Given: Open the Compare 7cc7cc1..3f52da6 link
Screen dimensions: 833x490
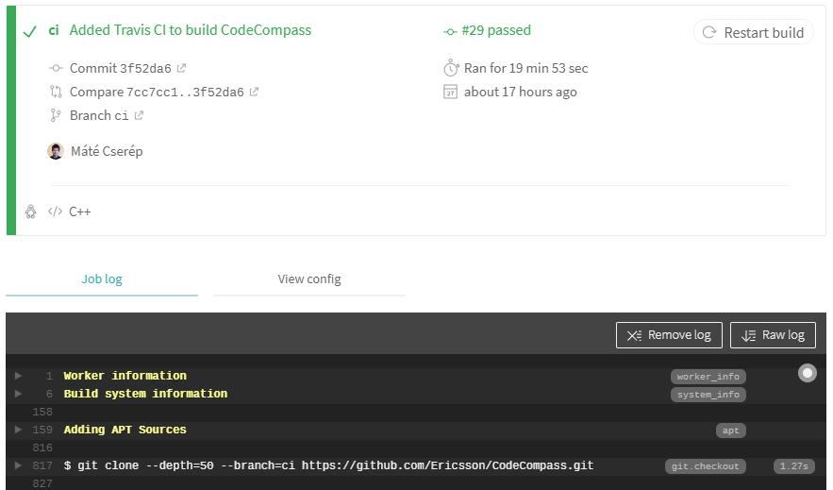Looking at the screenshot, I should pos(157,92).
